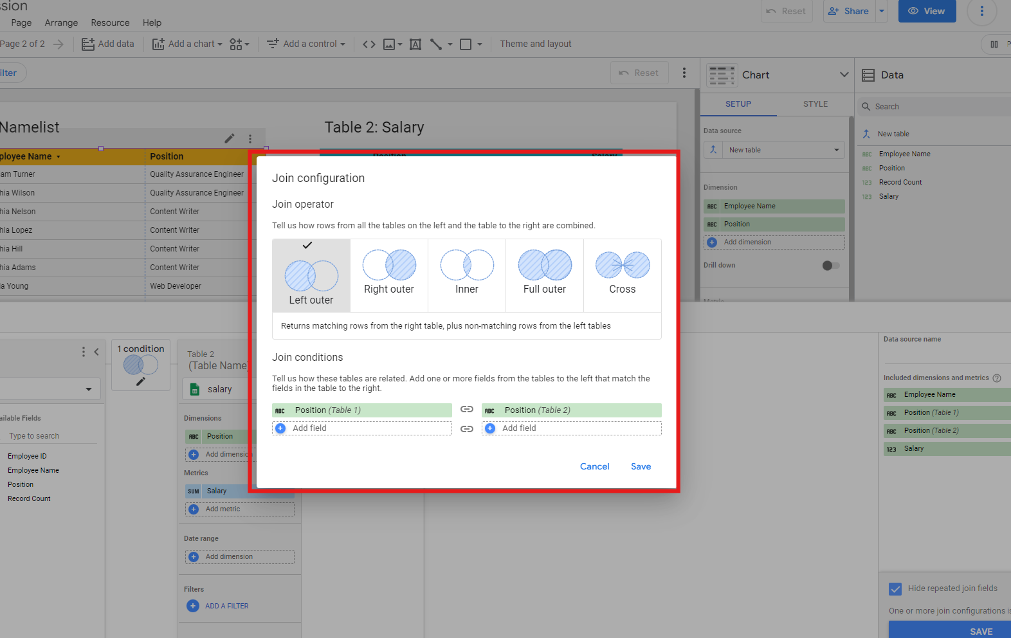Choose the Inner join operator
The height and width of the screenshot is (638, 1011).
[467, 272]
